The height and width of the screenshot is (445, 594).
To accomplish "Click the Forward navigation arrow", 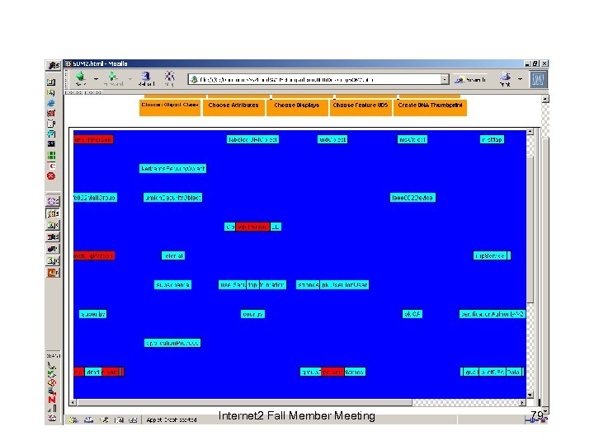I will [x=113, y=78].
